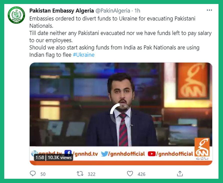Open the share upload icon
This screenshot has height=183, width=223.
coord(180,174)
